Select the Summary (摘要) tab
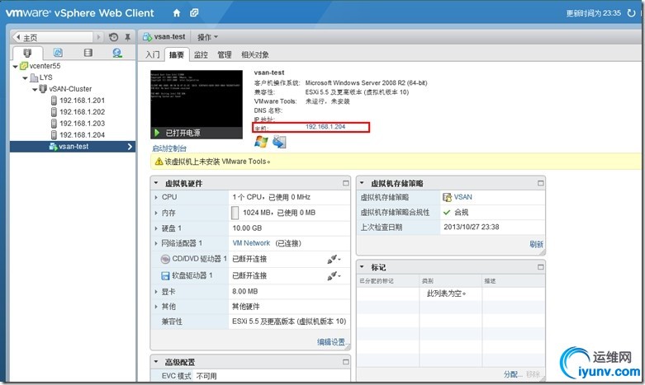The image size is (645, 385). [x=177, y=54]
